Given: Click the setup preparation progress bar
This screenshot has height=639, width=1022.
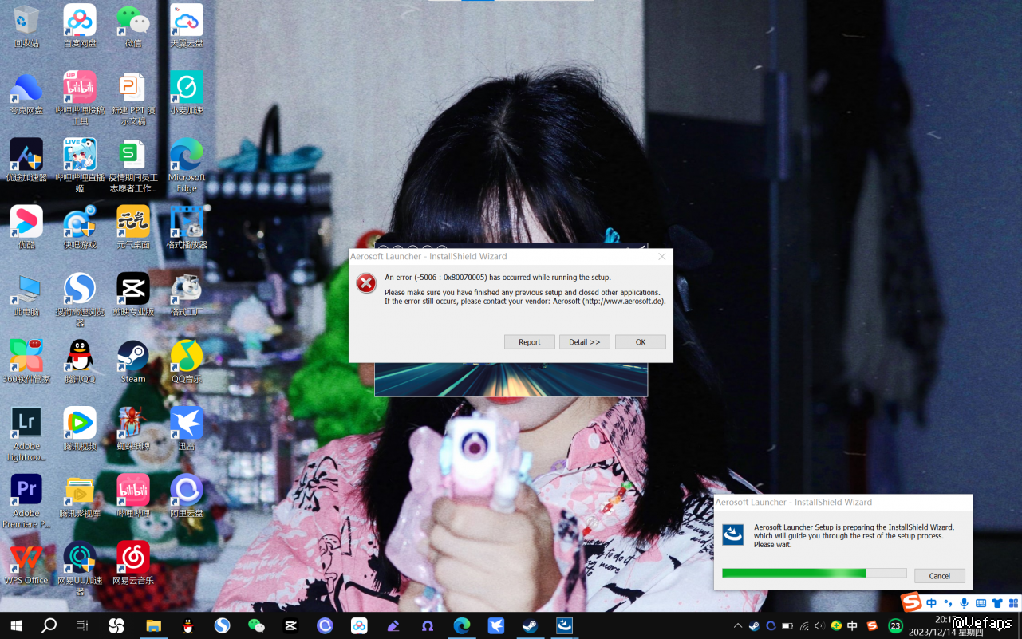Looking at the screenshot, I should coord(814,573).
